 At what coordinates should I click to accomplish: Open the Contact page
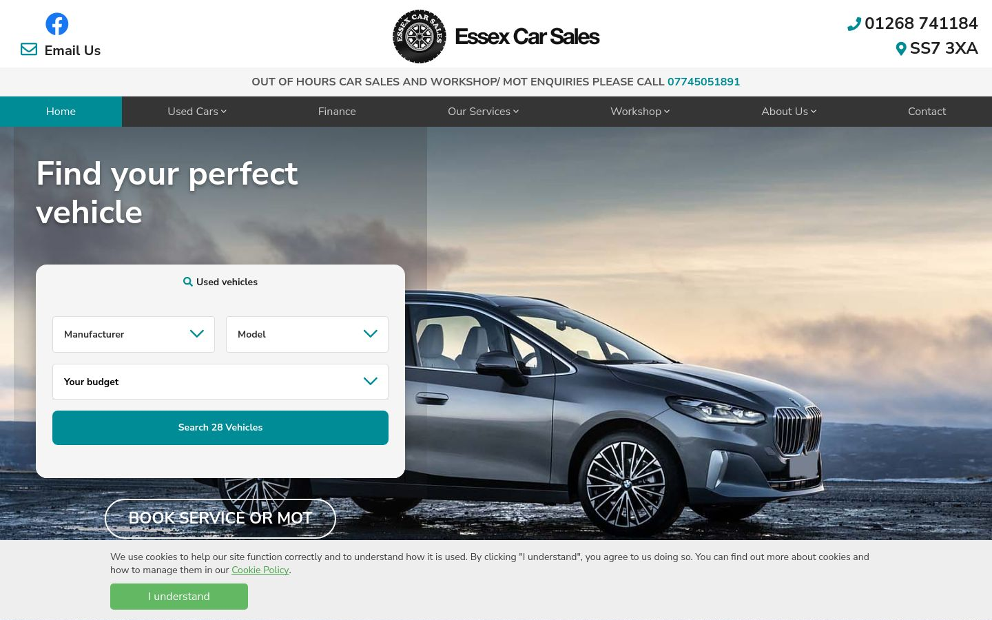click(x=927, y=112)
